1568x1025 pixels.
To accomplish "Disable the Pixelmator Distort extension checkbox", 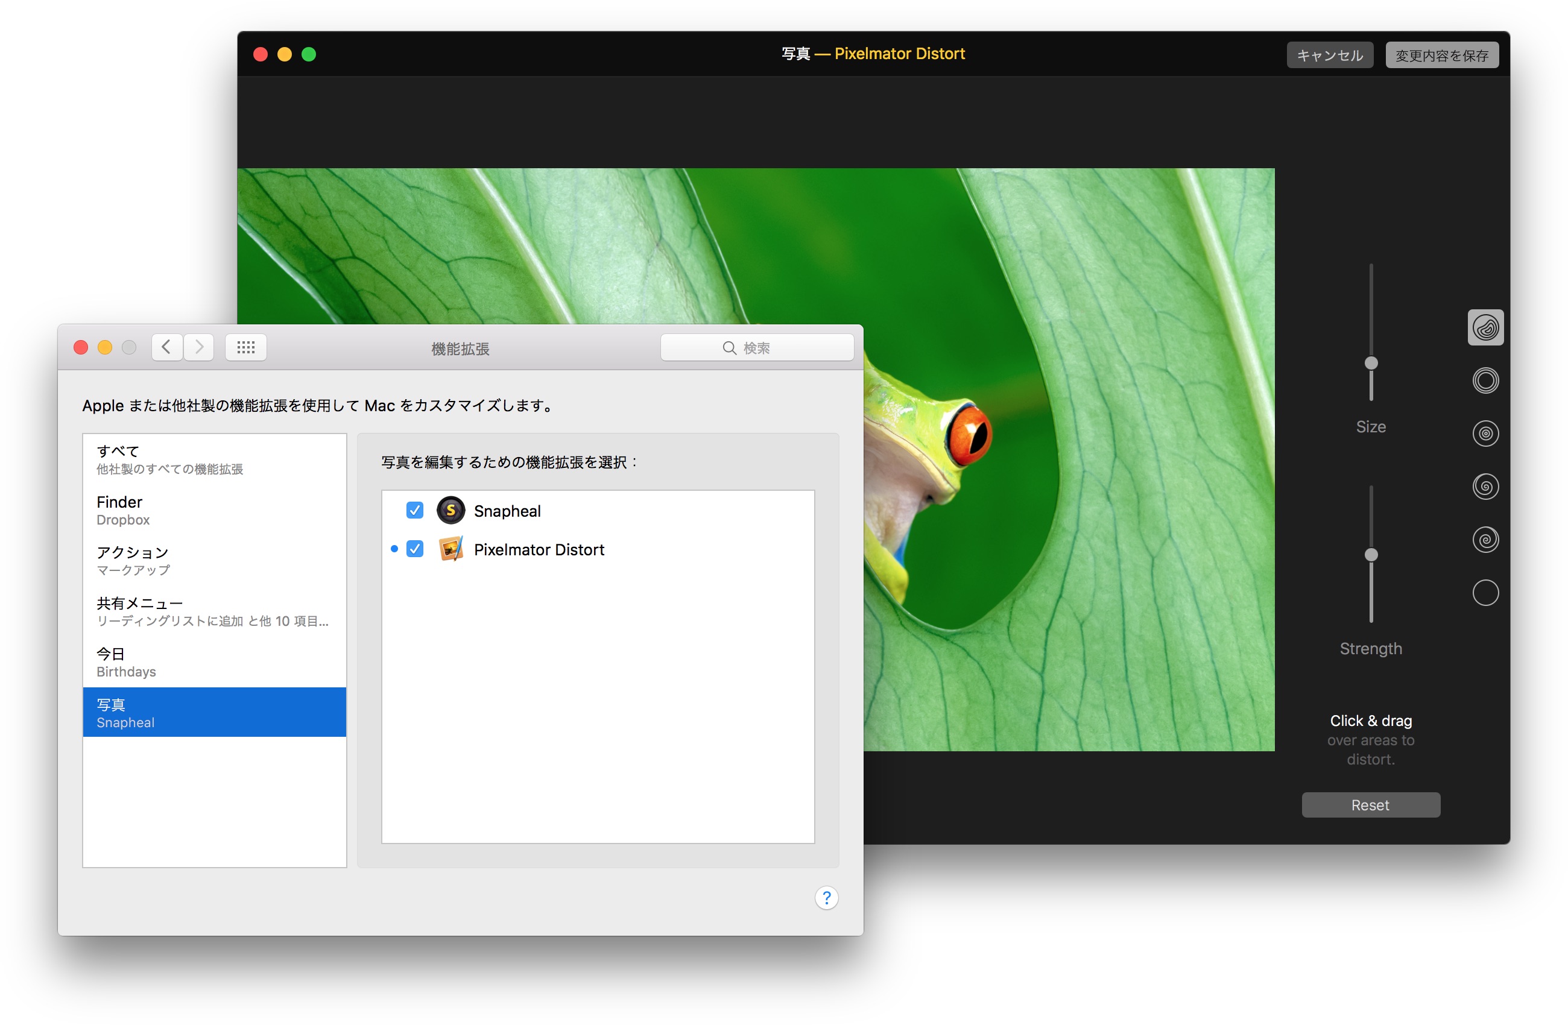I will pyautogui.click(x=414, y=549).
